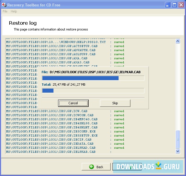Click the scroll up arrow of the log
186x176 pixels.
point(178,41)
